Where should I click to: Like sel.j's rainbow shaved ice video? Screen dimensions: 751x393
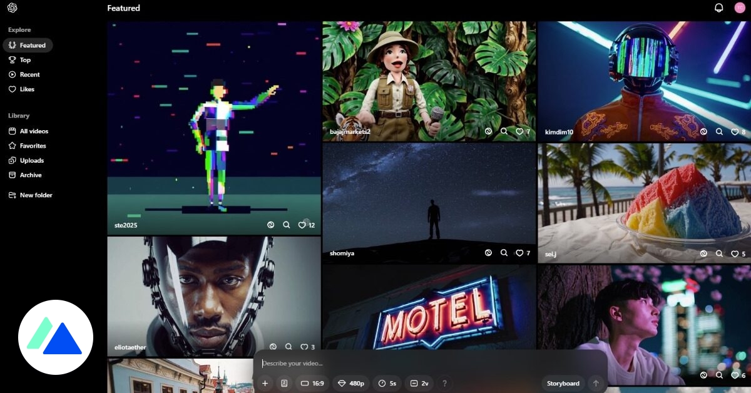coord(733,254)
